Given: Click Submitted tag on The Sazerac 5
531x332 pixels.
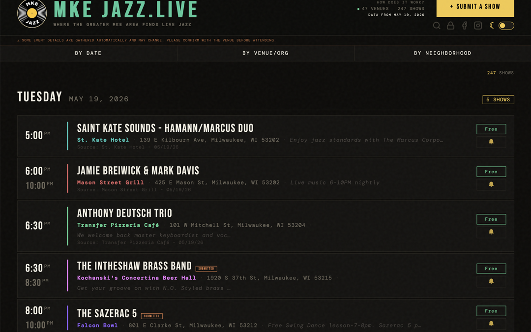Looking at the screenshot, I should point(152,316).
